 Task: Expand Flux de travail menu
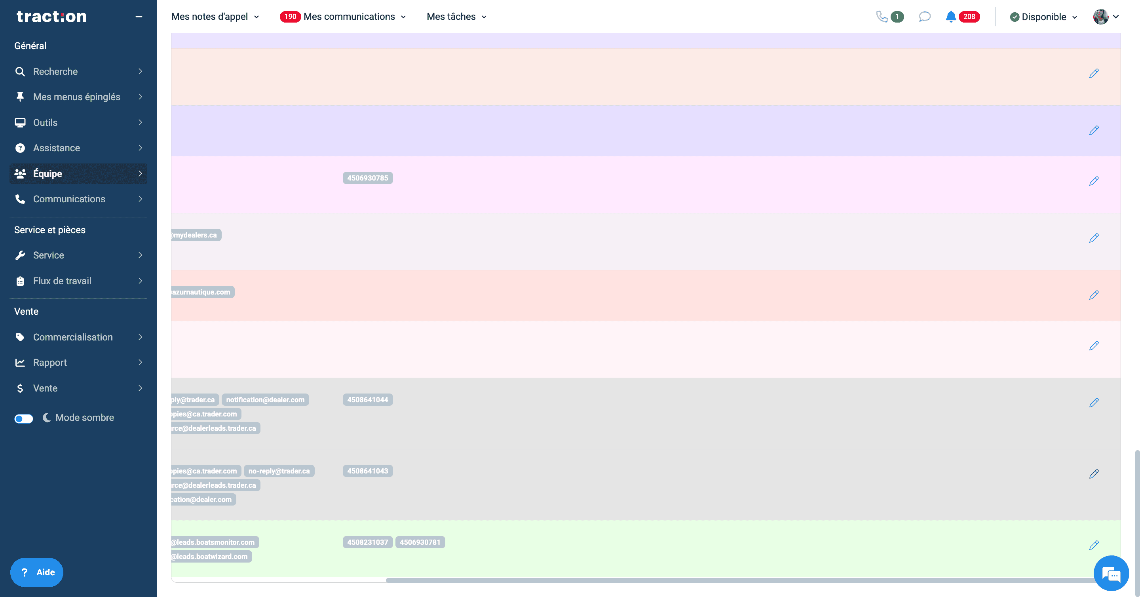pos(78,281)
